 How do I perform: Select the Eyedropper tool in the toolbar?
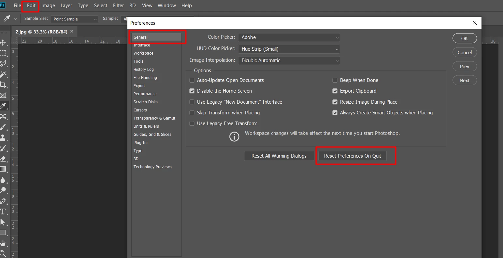[3, 106]
